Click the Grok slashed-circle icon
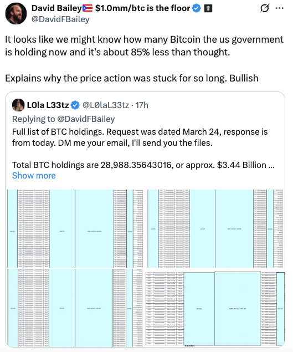The image size is (293, 352). pyautogui.click(x=265, y=8)
